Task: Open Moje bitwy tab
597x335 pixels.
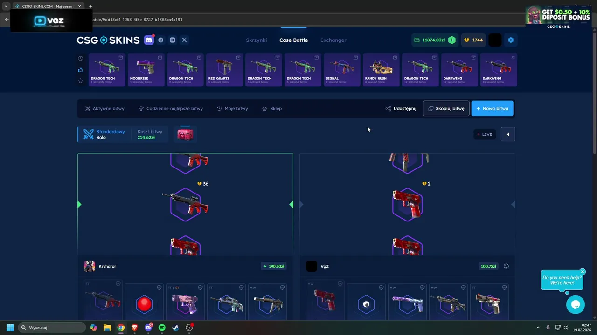Action: pos(232,108)
